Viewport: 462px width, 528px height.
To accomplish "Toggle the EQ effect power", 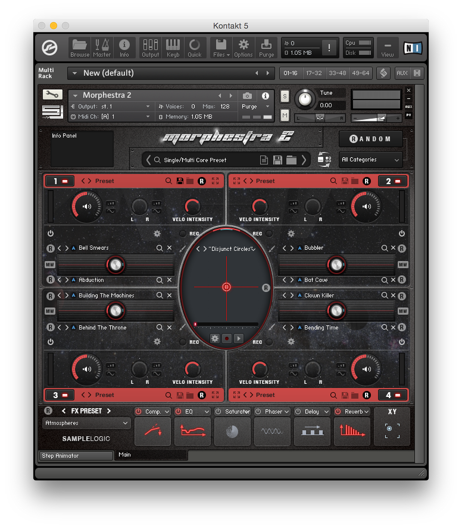I will (x=178, y=412).
